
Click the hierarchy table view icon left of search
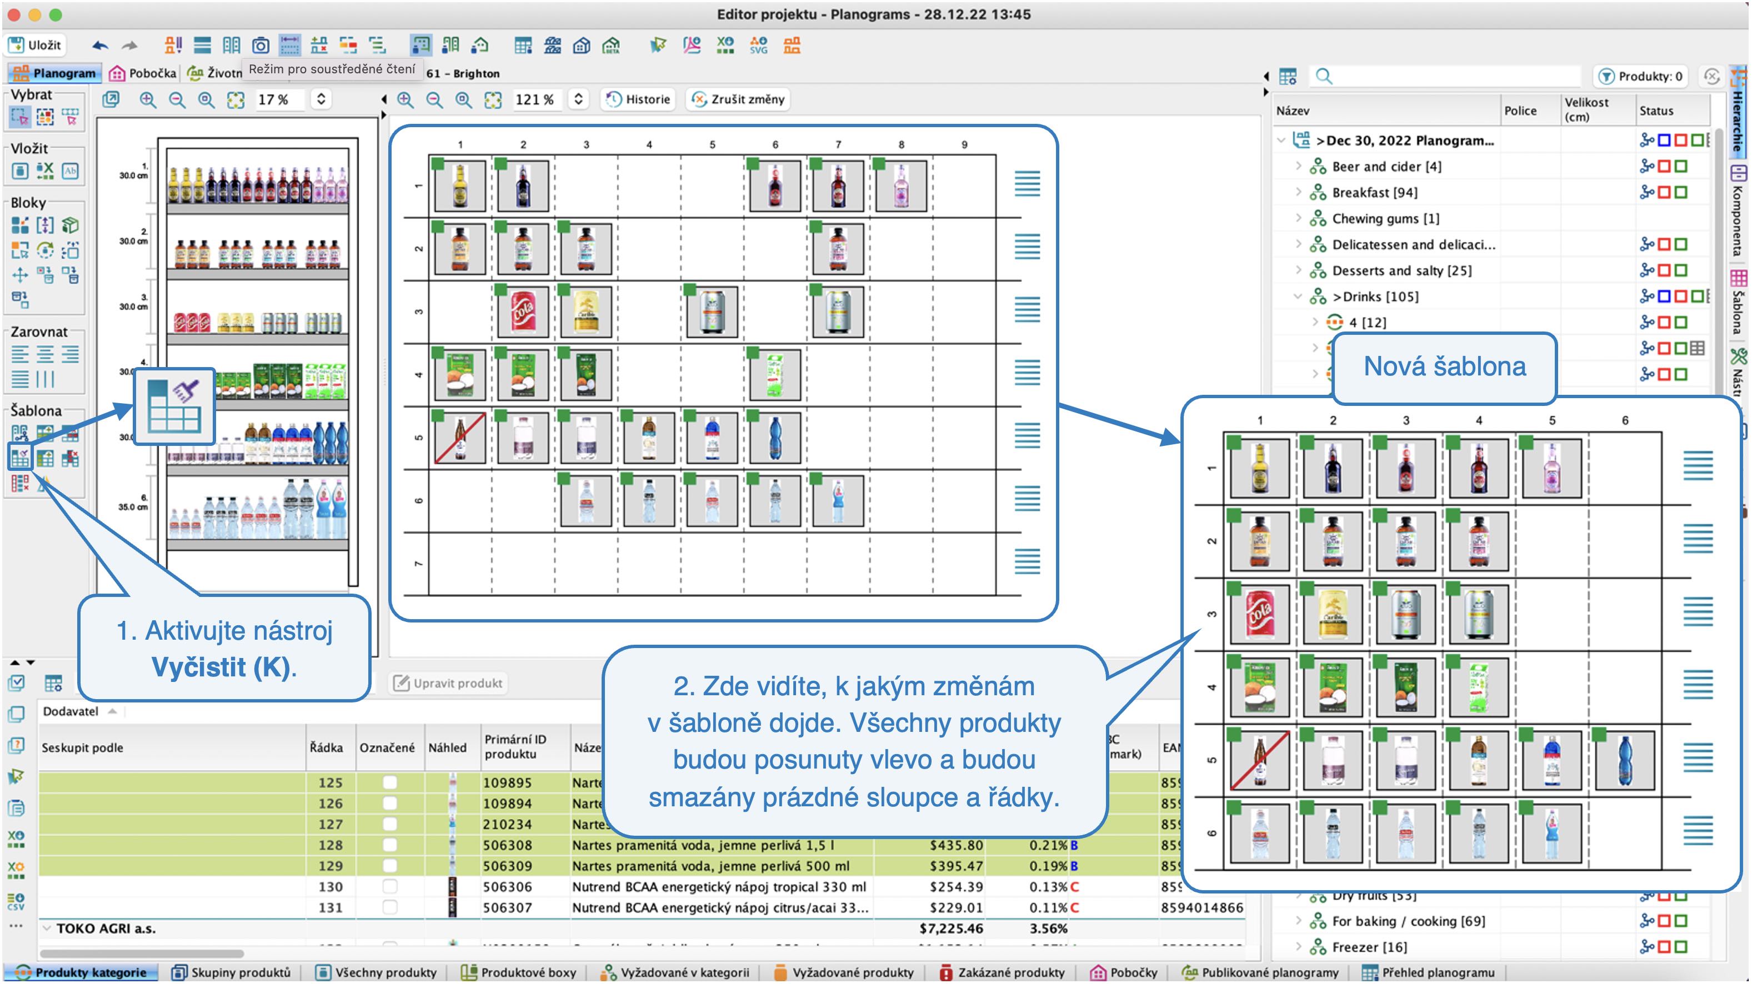coord(1288,76)
